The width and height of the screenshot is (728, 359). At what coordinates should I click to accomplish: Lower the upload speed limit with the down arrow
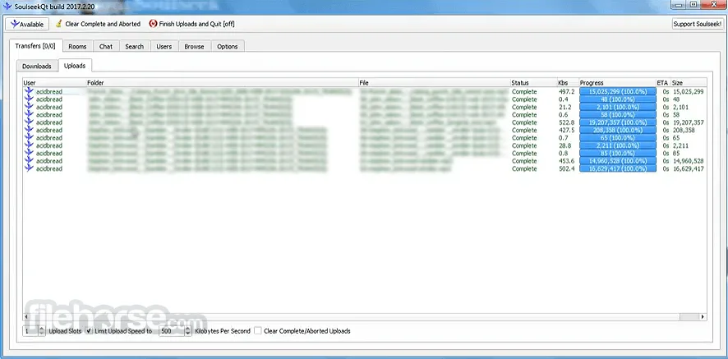tap(187, 334)
